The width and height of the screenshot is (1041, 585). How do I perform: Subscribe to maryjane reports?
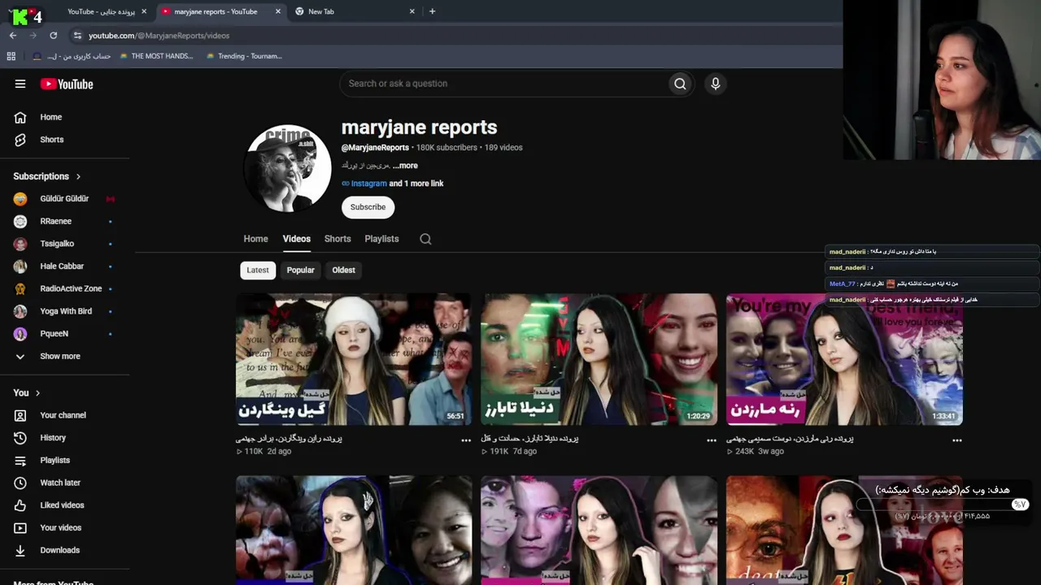[x=368, y=207]
